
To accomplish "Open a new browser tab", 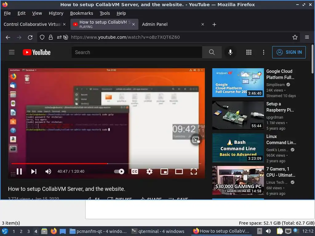I will pyautogui.click(x=214, y=25).
